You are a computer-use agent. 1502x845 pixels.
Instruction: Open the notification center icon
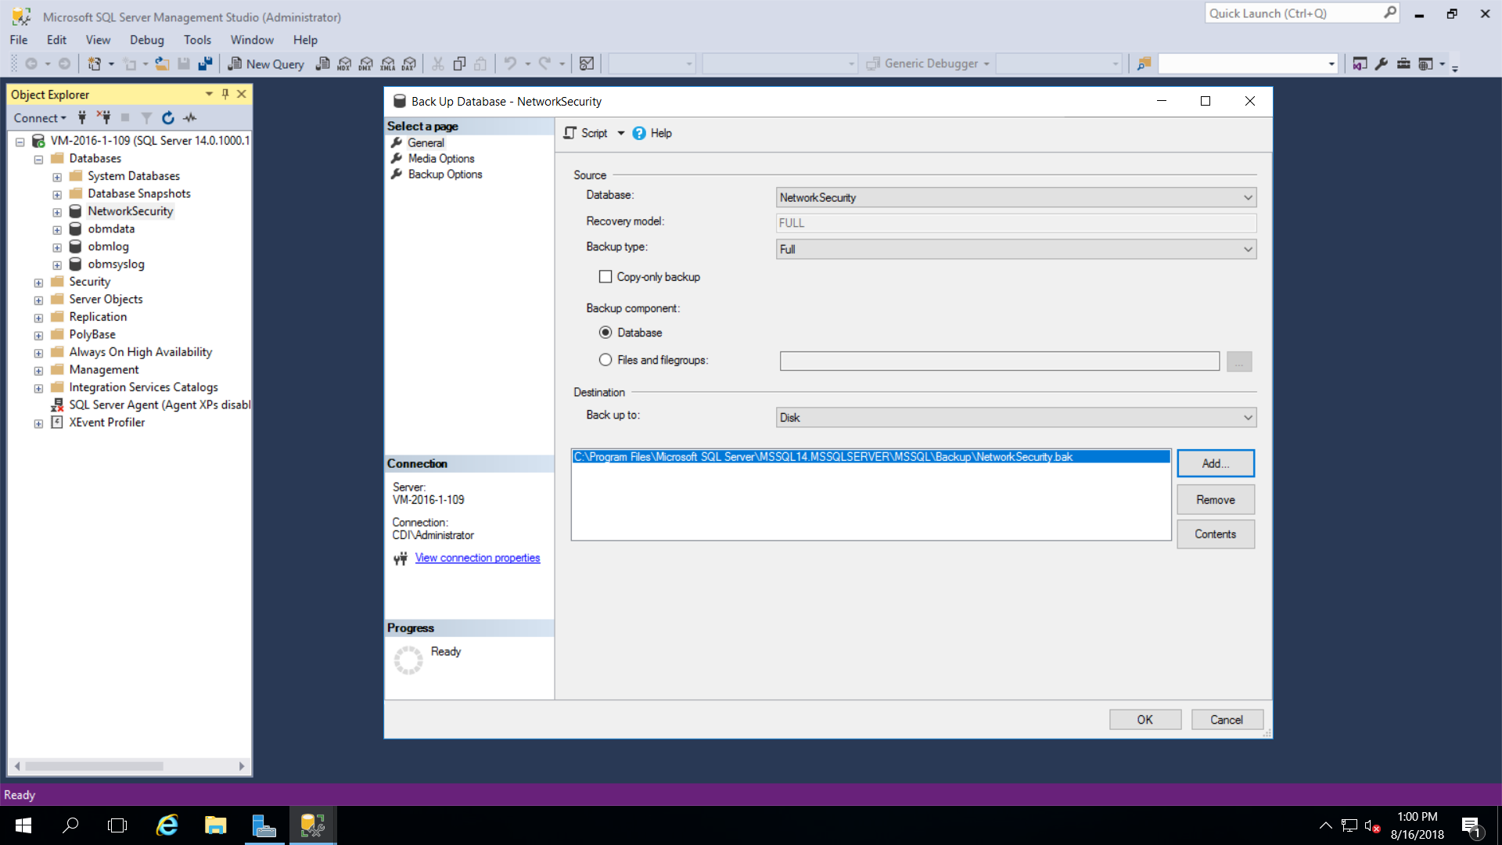[1471, 826]
